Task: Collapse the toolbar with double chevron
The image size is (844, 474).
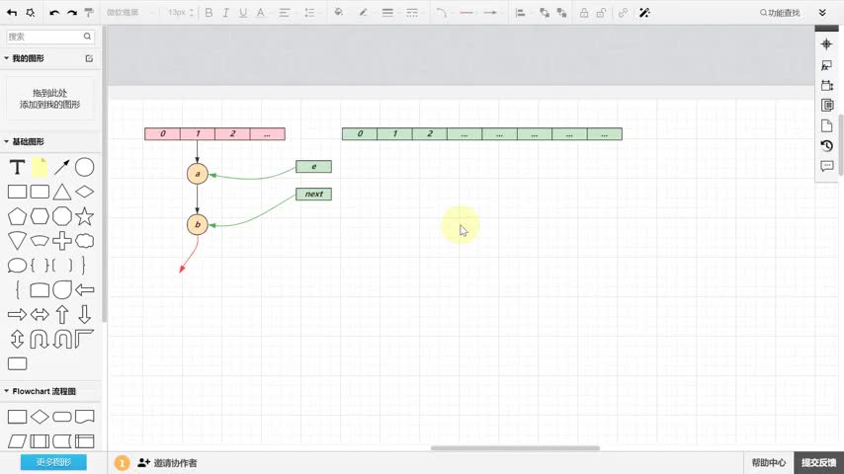Action: click(822, 13)
